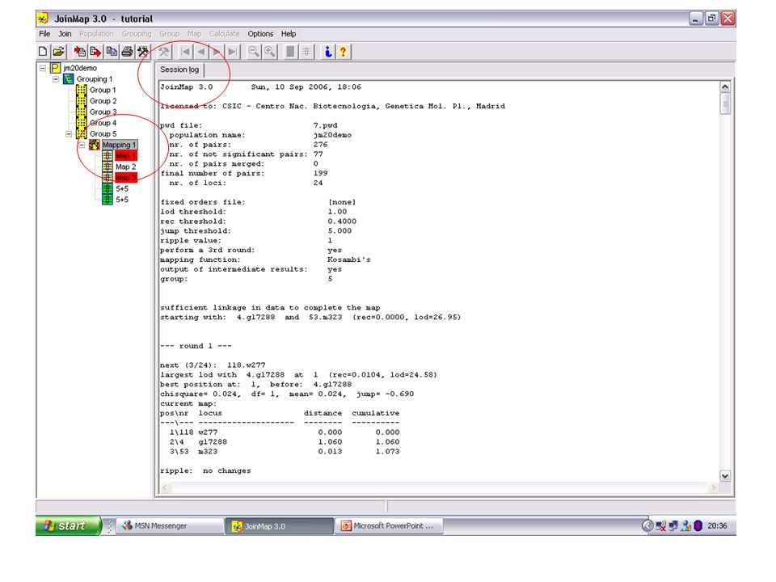776x582 pixels.
Task: Collapse the Mapping 1 tree node
Action: coord(82,145)
